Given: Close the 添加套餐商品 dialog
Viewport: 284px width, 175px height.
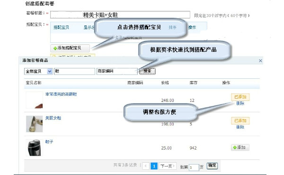Looking at the screenshot, I should 260,61.
